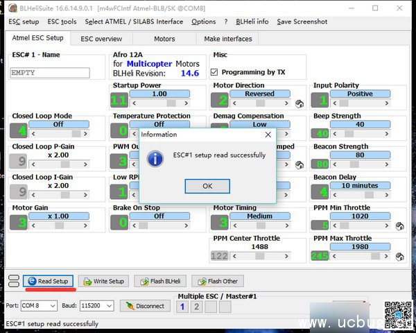
Task: Open the Make interfaces tab
Action: (x=228, y=39)
